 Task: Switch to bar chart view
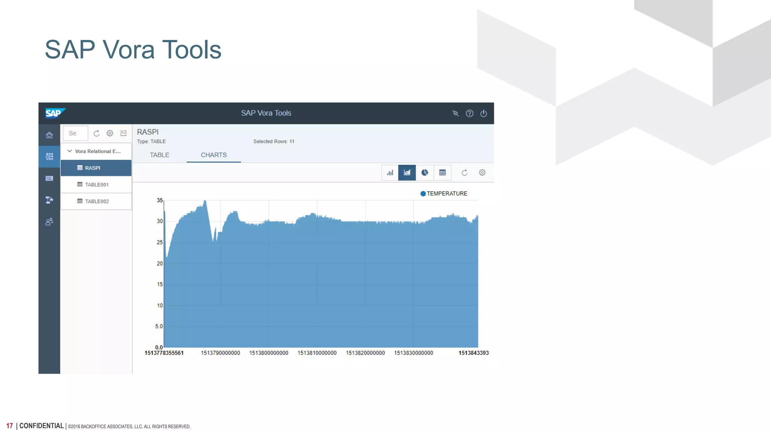390,173
